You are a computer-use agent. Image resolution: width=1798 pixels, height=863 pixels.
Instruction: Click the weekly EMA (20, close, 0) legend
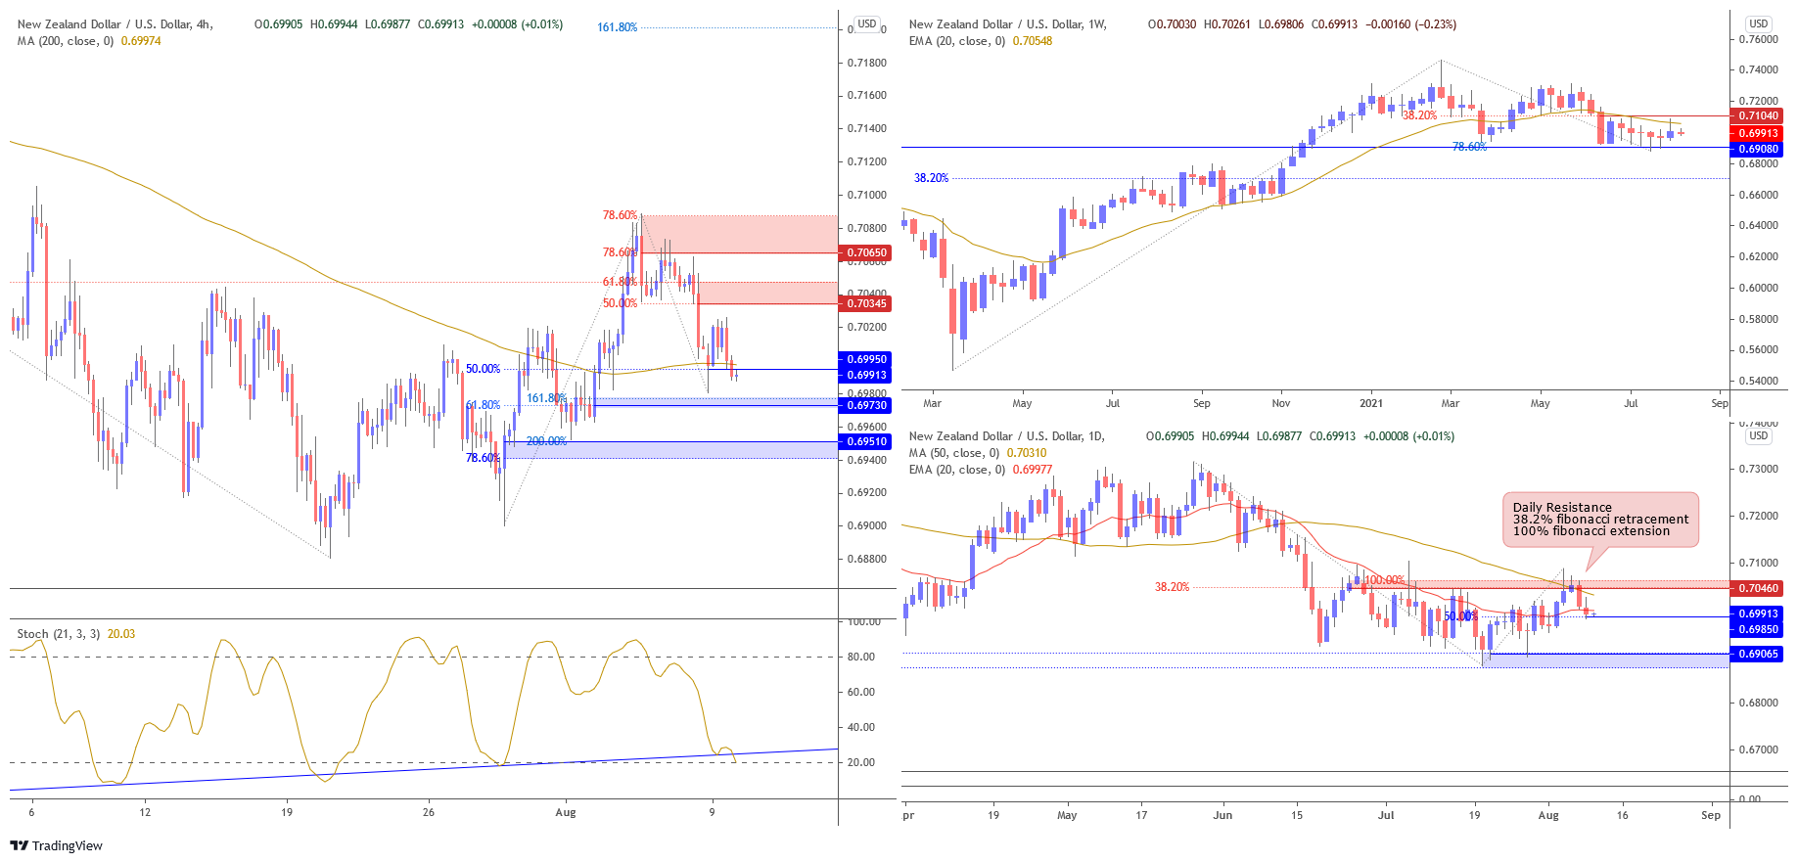(x=980, y=41)
